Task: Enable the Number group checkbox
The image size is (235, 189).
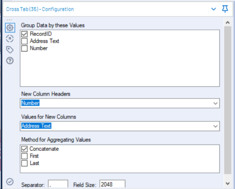Action: [x=25, y=48]
